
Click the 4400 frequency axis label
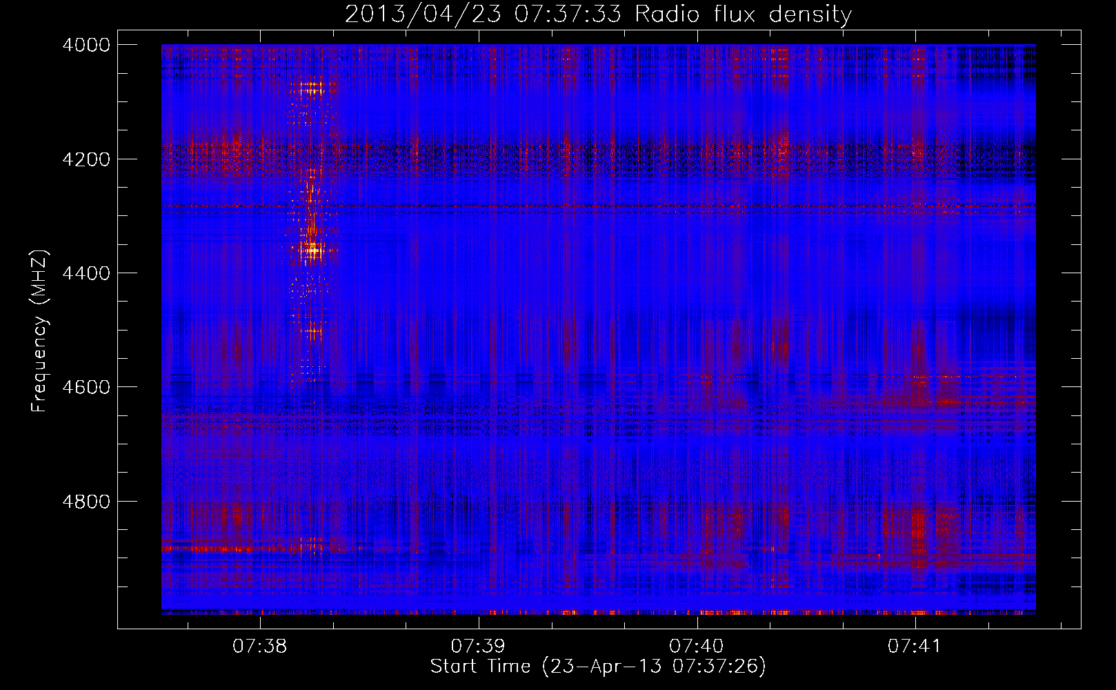[x=86, y=273]
